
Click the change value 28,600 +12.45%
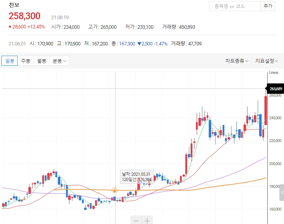pyautogui.click(x=27, y=27)
